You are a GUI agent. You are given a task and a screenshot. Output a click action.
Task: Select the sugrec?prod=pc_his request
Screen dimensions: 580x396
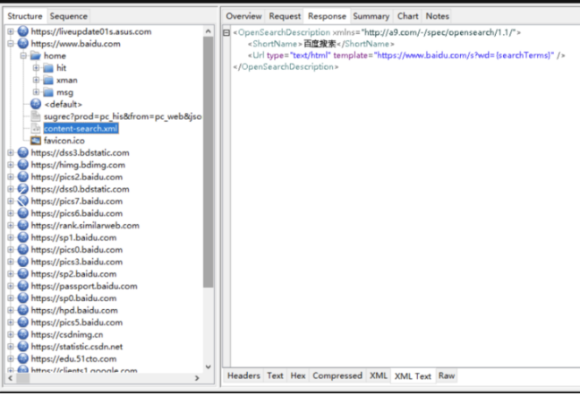pos(123,116)
